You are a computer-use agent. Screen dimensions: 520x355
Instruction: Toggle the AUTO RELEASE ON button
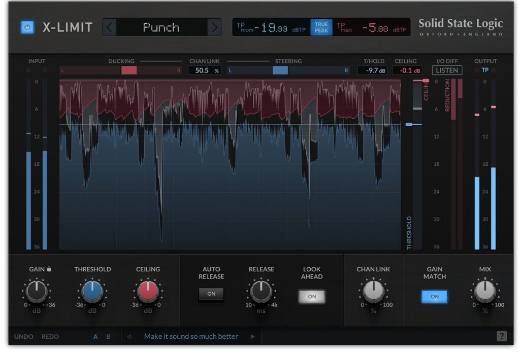(211, 294)
